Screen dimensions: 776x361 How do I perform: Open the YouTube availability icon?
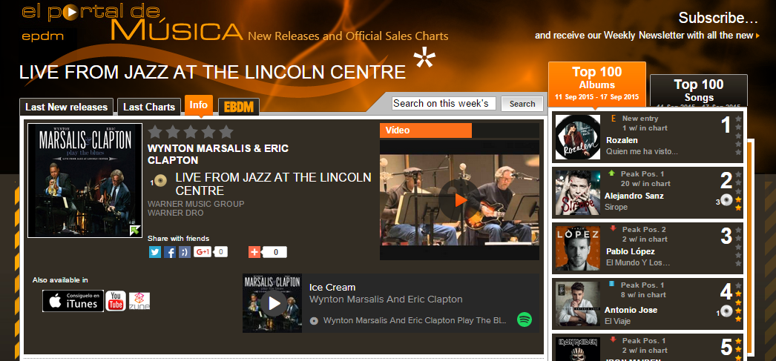pyautogui.click(x=116, y=301)
